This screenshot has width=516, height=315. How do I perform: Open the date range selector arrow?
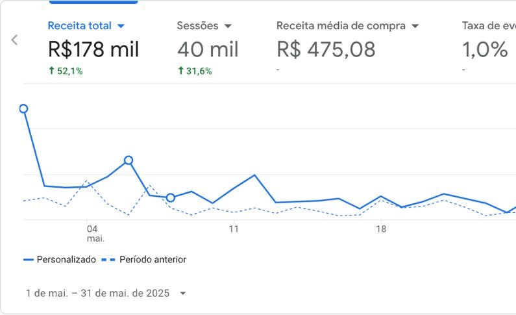point(183,294)
